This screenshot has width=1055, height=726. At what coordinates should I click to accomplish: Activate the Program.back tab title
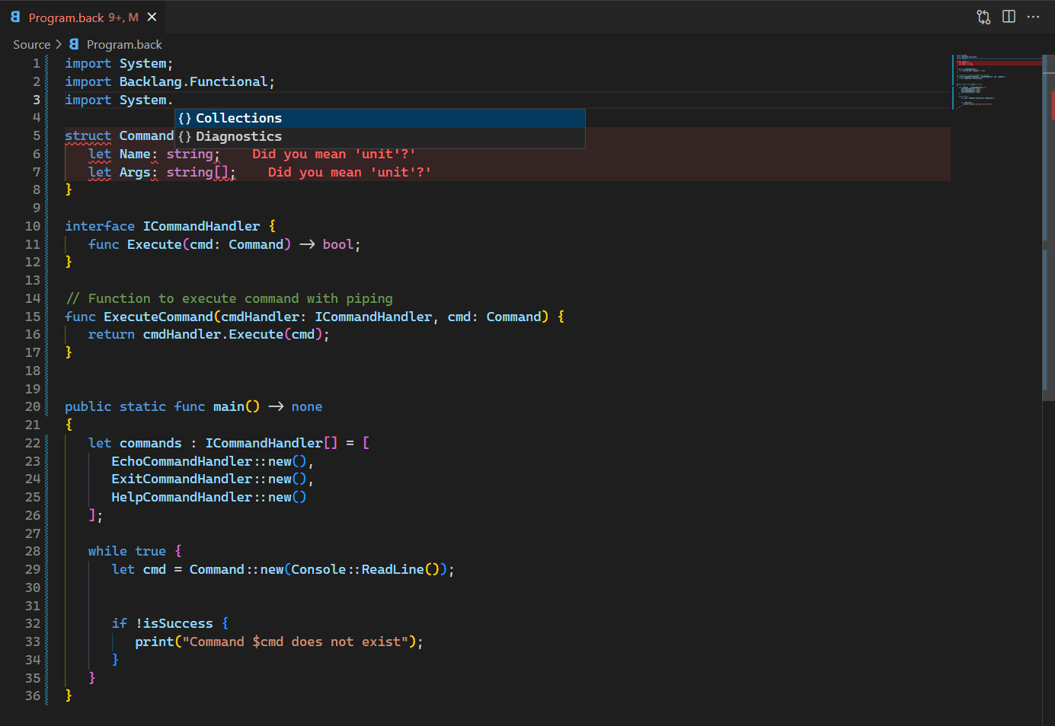[66, 18]
